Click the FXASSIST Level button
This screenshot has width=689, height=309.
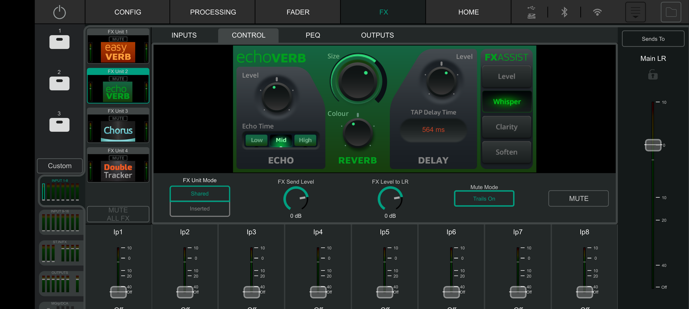(506, 76)
